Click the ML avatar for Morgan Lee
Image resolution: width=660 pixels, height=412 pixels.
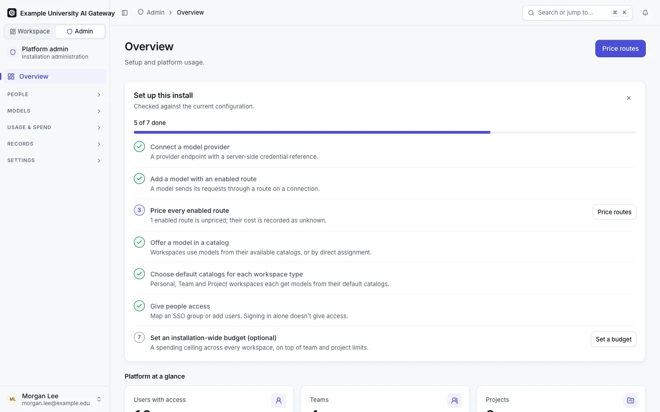pos(13,399)
